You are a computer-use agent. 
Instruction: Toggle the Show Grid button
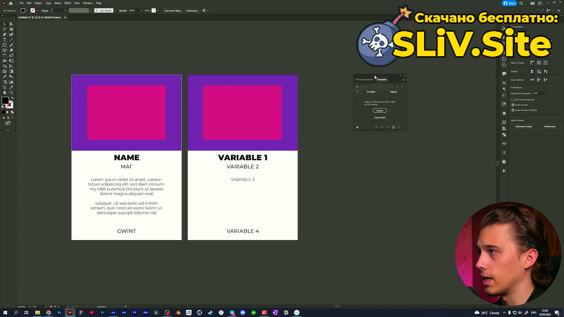(539, 63)
